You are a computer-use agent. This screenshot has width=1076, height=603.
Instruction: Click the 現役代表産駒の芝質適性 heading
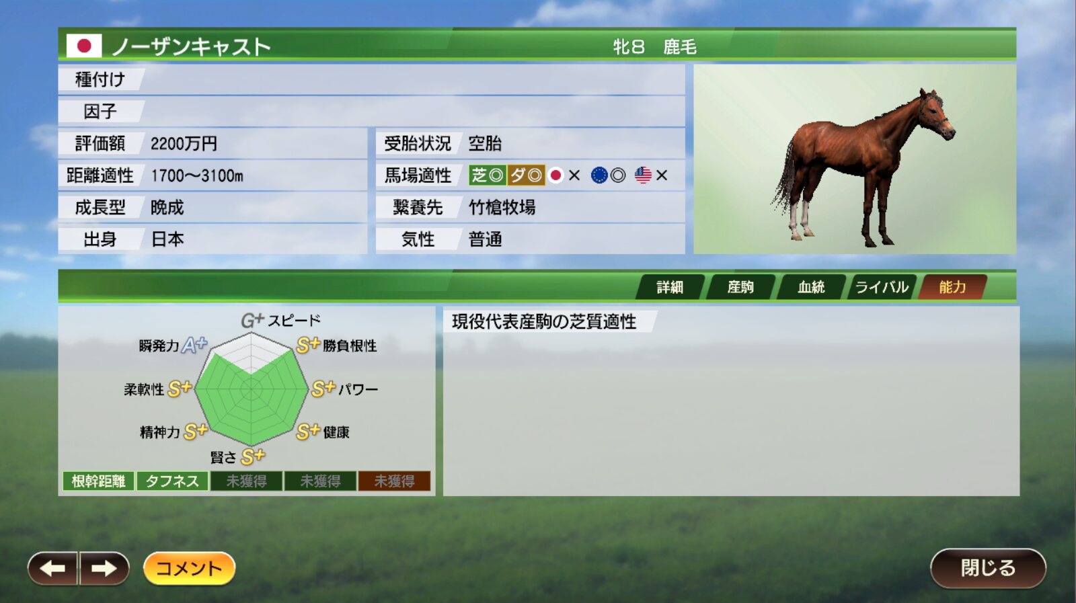point(544,321)
